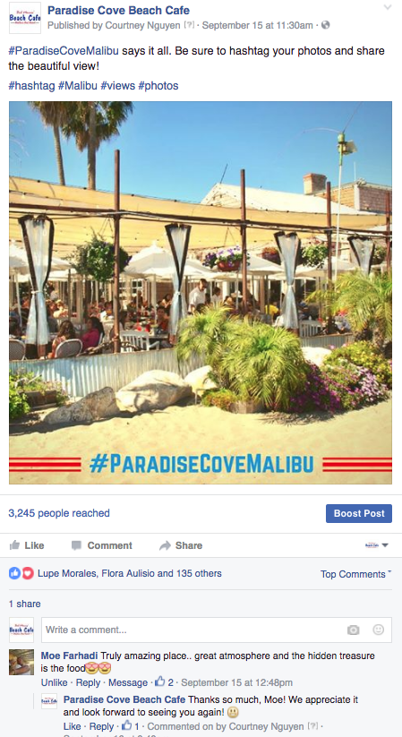Viewport: 402px width, 737px height.
Task: Click the Share arrow icon
Action: pyautogui.click(x=165, y=545)
